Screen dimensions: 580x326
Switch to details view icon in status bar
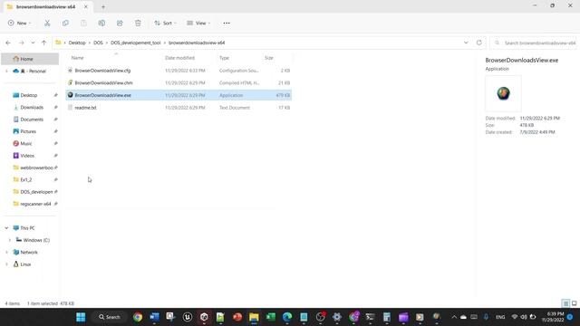[565, 303]
